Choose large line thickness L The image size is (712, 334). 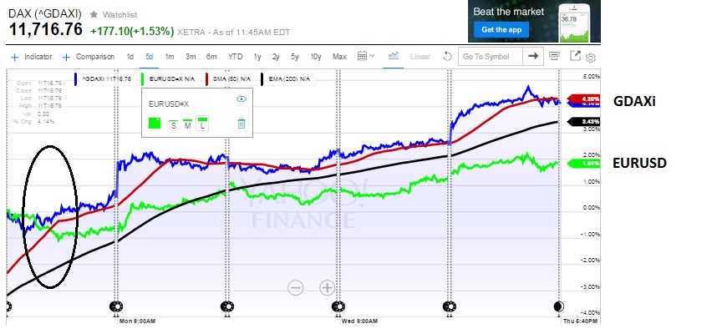[x=202, y=124]
